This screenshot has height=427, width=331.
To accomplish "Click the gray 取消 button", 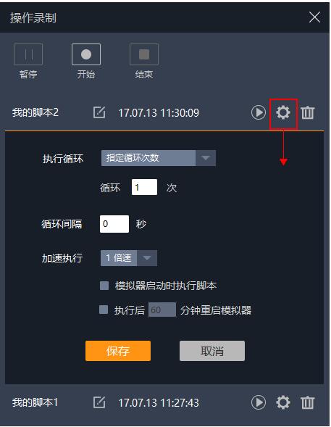I will click(x=212, y=351).
